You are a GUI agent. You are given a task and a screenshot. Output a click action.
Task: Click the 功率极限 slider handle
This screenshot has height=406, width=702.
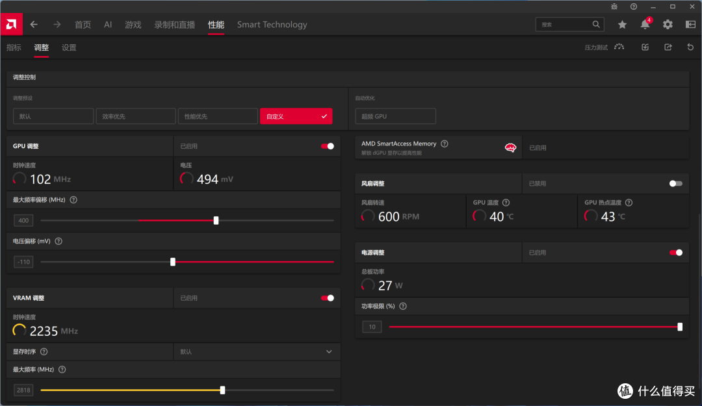[x=680, y=327]
